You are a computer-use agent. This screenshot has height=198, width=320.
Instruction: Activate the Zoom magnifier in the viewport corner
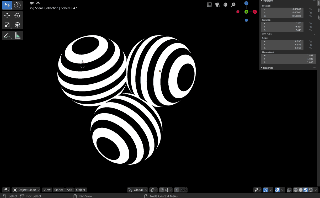[233, 4]
